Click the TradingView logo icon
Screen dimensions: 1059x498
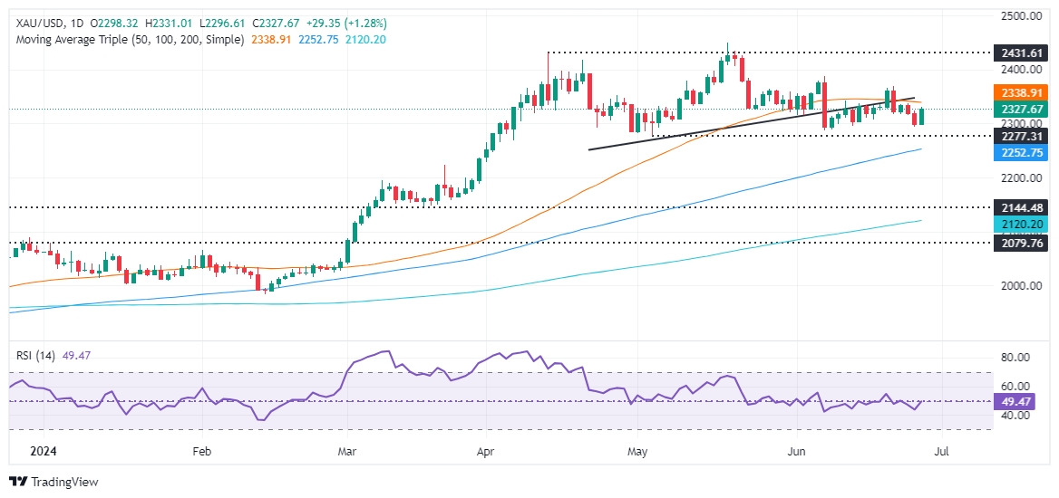(x=21, y=482)
